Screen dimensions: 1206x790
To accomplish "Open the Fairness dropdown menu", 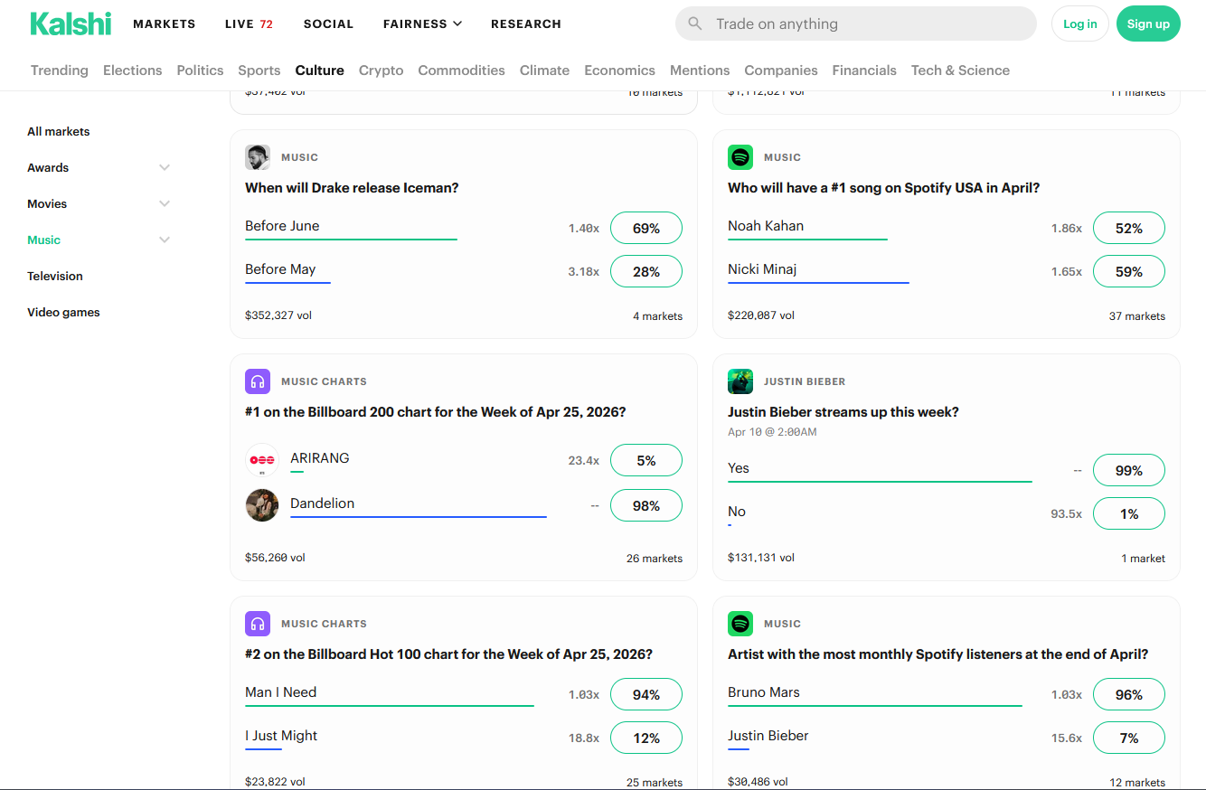I will [x=422, y=24].
